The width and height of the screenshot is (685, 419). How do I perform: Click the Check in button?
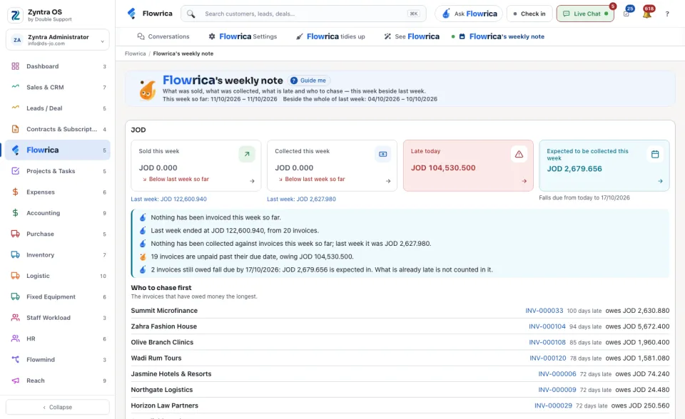529,14
